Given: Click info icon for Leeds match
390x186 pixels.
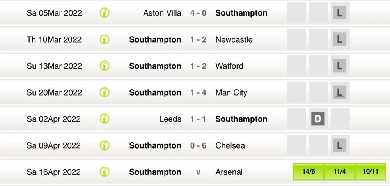Looking at the screenshot, I should (105, 119).
